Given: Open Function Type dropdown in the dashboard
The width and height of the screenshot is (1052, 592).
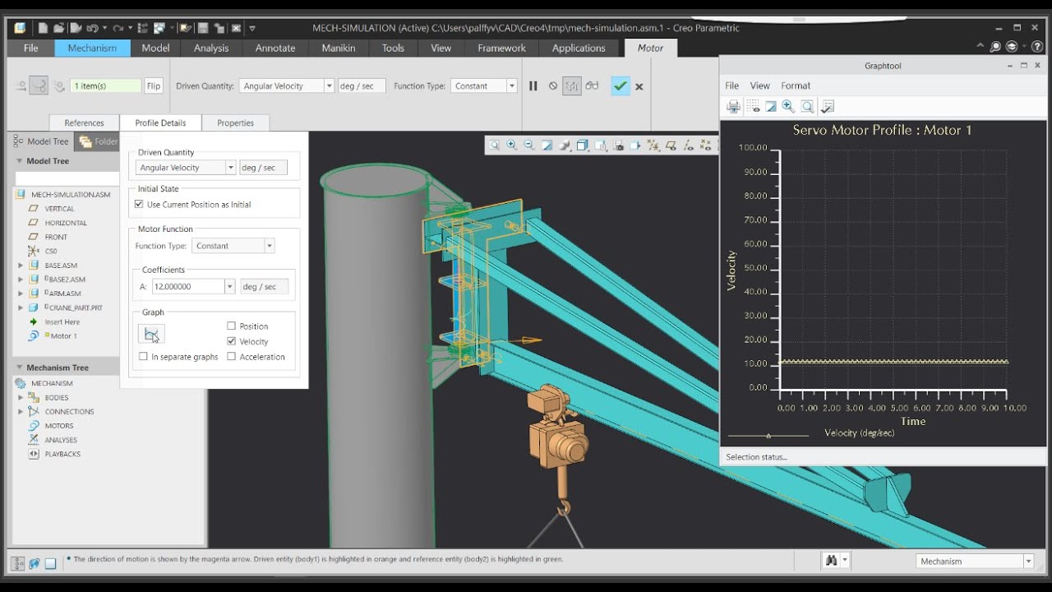Looking at the screenshot, I should click(512, 86).
